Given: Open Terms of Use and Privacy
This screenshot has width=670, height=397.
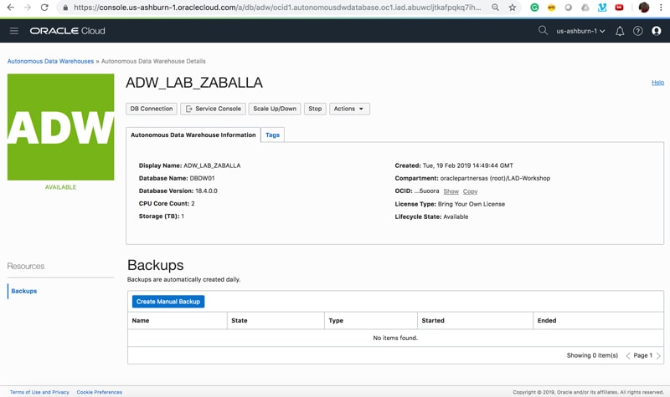Looking at the screenshot, I should pyautogui.click(x=39, y=392).
